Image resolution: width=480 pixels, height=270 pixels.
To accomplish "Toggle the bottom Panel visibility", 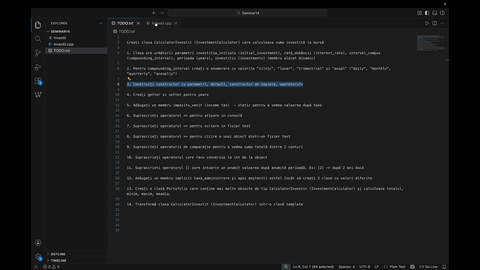I will 435,13.
